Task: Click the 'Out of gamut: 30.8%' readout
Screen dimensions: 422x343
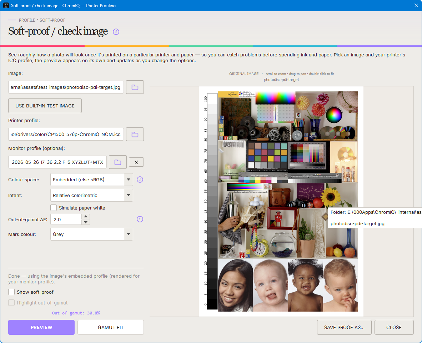Action: 76,313
